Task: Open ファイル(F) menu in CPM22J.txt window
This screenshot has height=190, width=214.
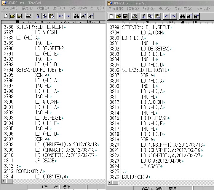Action: coord(10,8)
